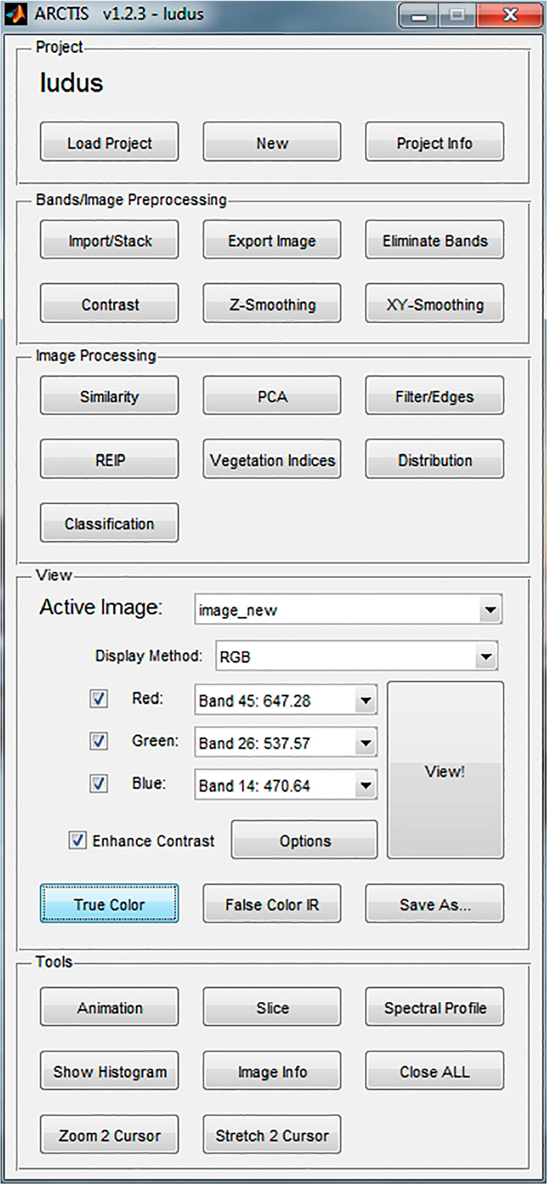Open the Active Image dropdown

[490, 610]
